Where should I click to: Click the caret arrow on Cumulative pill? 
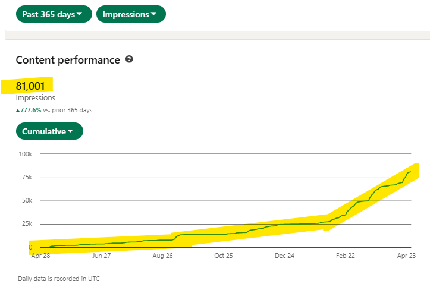tap(70, 131)
